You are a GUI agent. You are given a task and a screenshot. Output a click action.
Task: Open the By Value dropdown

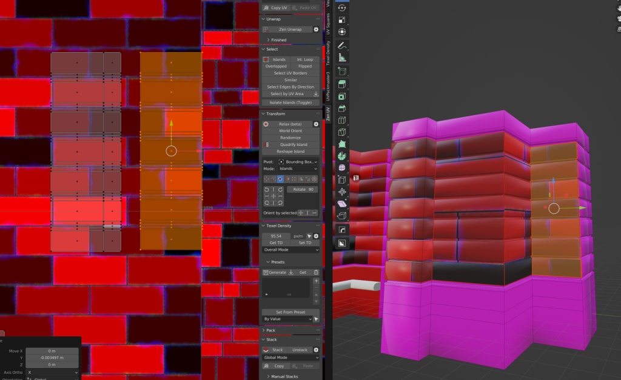[287, 319]
